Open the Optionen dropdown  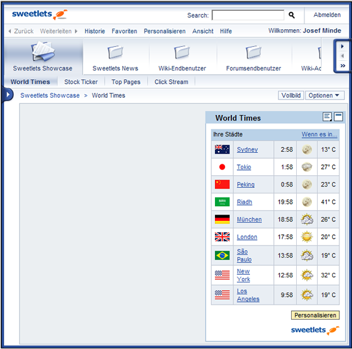[x=325, y=95]
